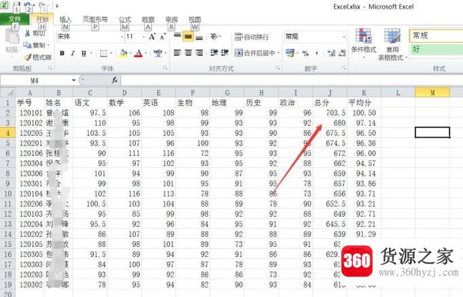The height and width of the screenshot is (297, 463).
Task: Apply cell borders icon
Action: click(x=104, y=54)
